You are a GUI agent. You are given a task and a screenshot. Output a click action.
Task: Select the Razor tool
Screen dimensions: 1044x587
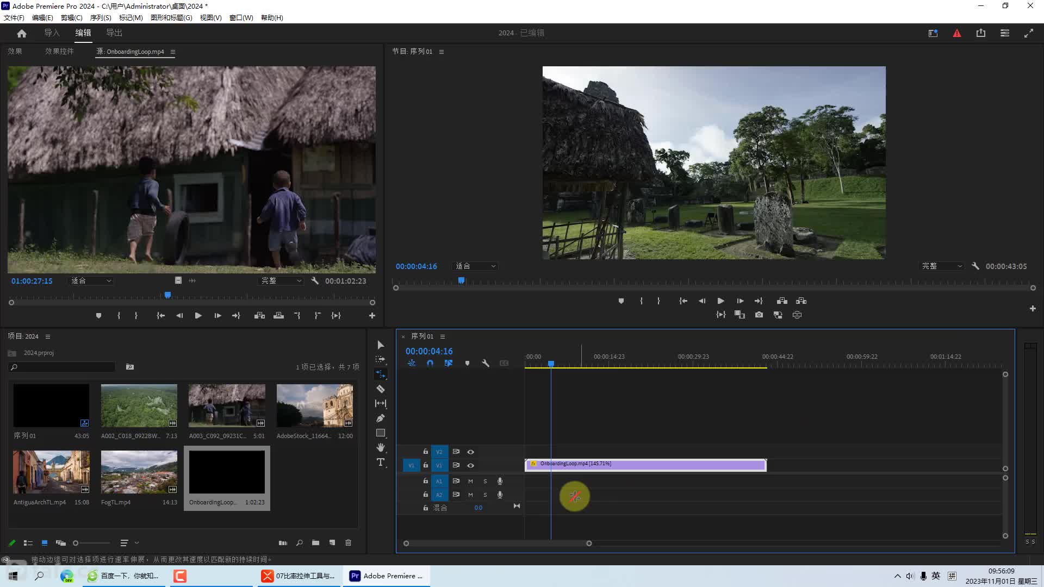381,389
